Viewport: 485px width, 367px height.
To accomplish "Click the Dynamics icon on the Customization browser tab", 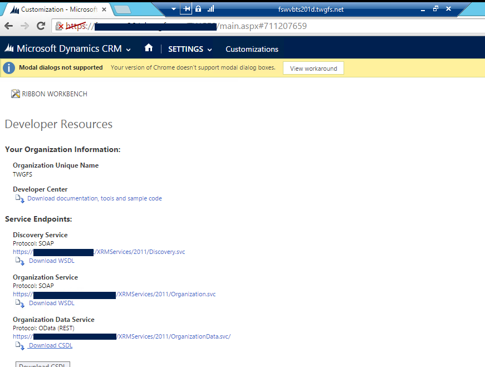I will [14, 10].
